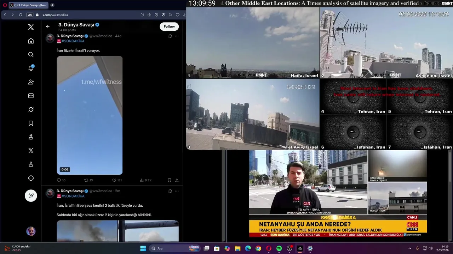Go back using profile header arrow

48,26
